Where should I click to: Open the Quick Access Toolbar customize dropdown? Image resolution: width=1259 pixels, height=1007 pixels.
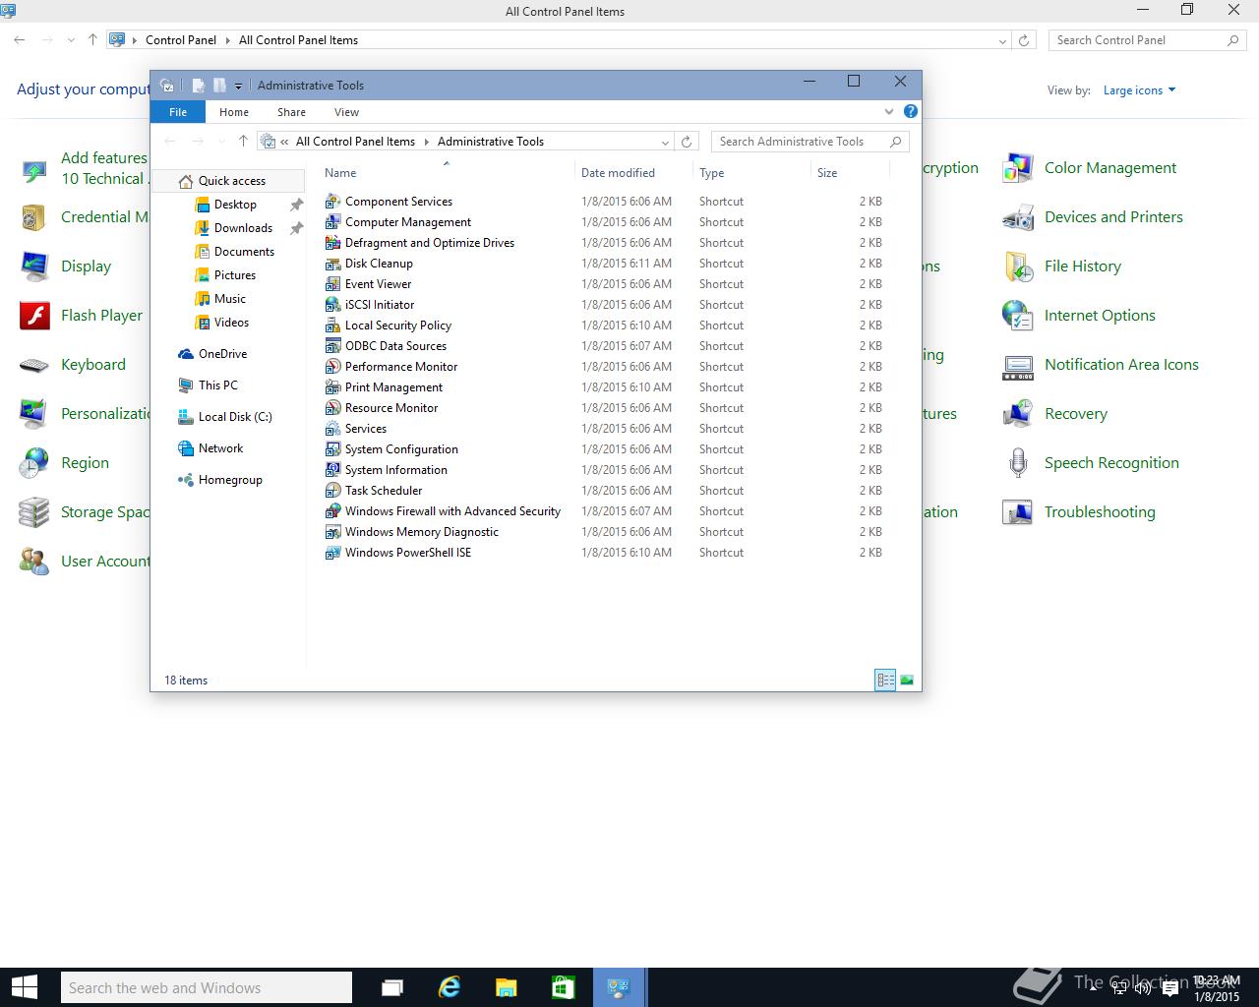click(238, 86)
